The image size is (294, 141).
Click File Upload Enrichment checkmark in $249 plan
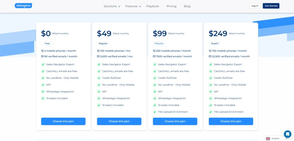pyautogui.click(x=210, y=112)
